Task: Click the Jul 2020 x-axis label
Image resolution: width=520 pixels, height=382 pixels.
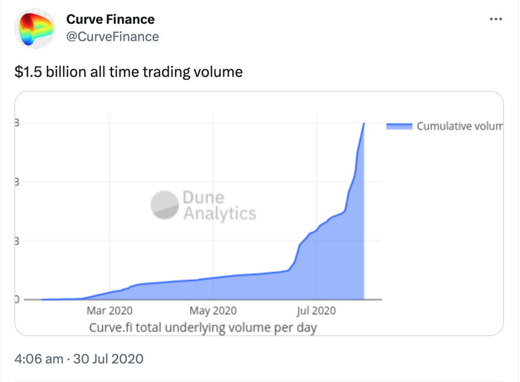Action: 316,311
